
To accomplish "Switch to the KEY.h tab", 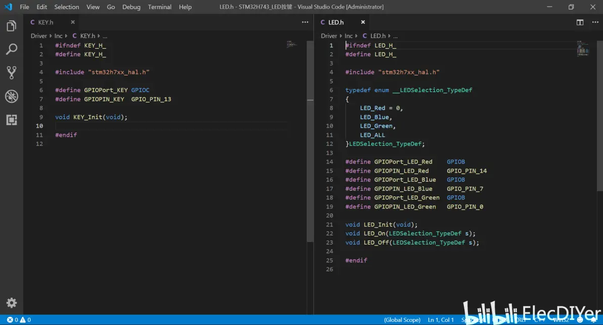I will 46,22.
